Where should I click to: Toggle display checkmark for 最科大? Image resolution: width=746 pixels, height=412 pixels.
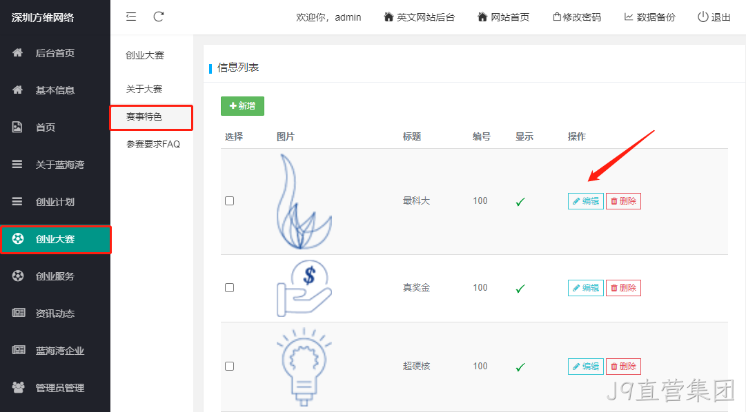[x=520, y=201]
